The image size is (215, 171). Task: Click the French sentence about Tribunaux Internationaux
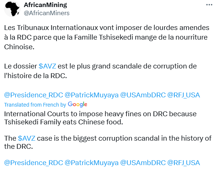click(107, 37)
